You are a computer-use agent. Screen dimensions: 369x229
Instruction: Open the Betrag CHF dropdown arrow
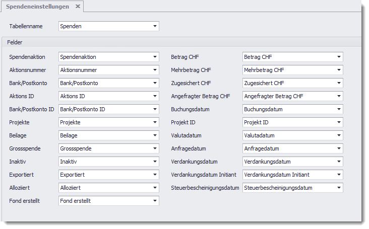pyautogui.click(x=338, y=57)
